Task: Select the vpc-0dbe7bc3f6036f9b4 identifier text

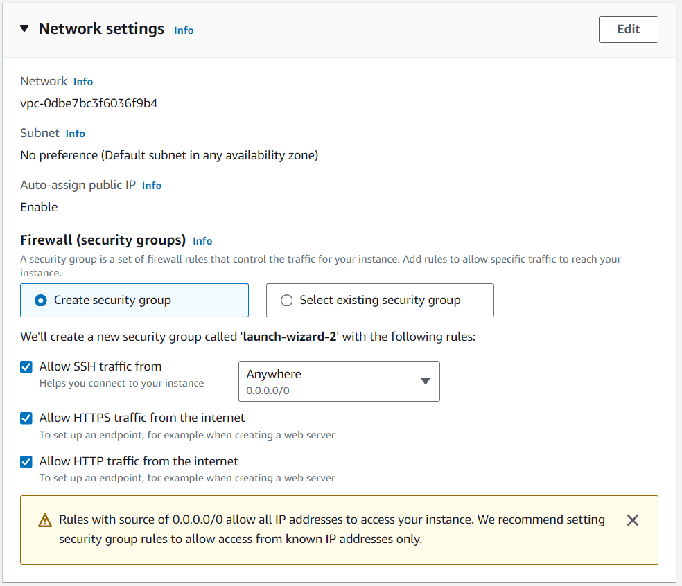Action: [x=89, y=103]
